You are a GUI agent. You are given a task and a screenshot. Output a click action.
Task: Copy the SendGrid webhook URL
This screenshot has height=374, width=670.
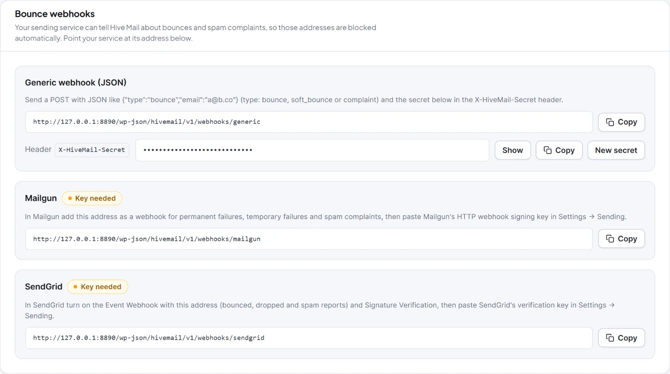[x=621, y=338]
